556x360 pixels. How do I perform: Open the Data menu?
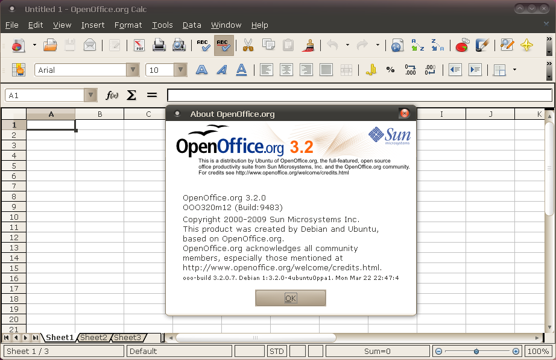pos(192,25)
